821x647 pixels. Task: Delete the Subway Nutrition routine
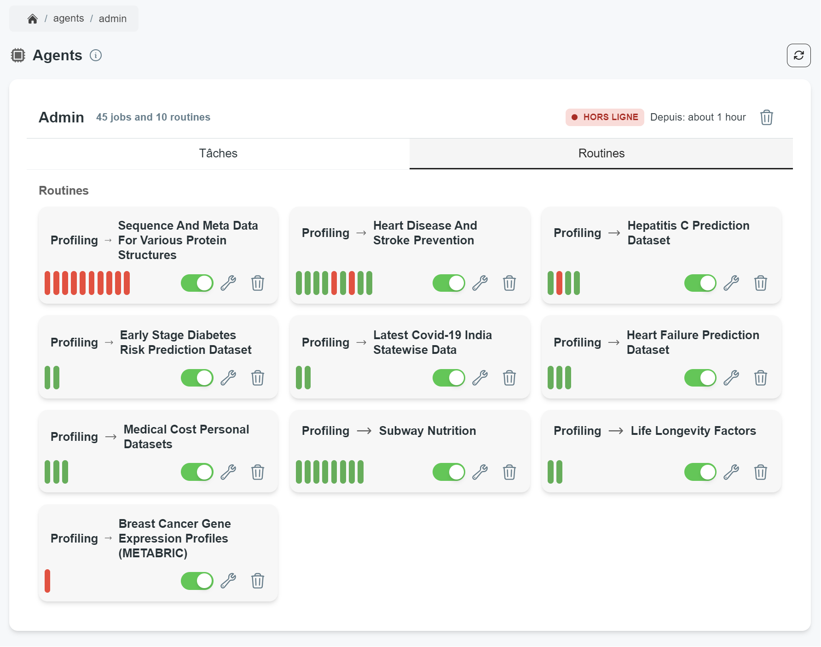509,472
